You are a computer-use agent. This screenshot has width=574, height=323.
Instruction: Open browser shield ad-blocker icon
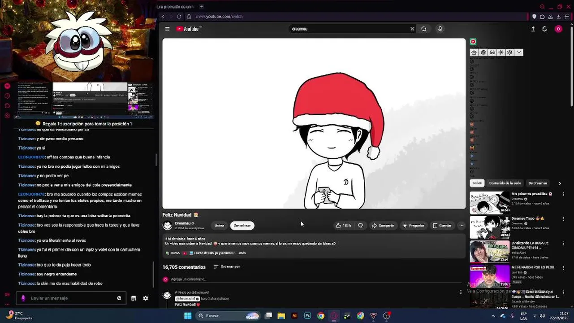tap(534, 17)
